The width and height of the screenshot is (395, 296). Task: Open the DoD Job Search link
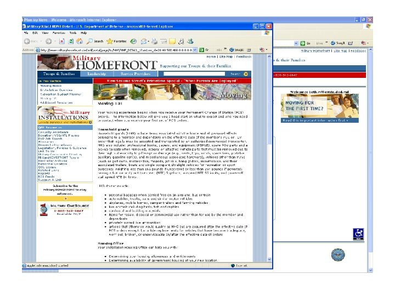pyautogui.click(x=50, y=139)
